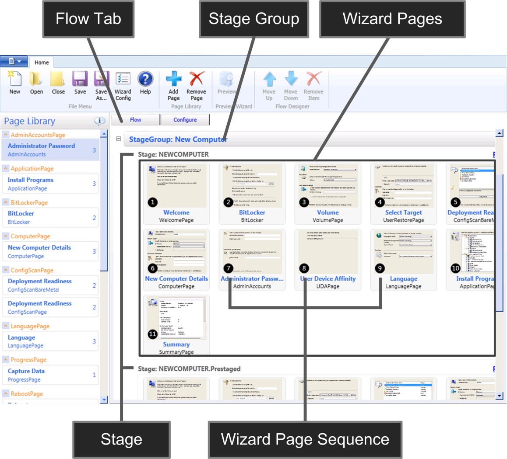Viewport: 507px width, 459px height.
Task: Open the application menu dropdown
Action: click(13, 61)
